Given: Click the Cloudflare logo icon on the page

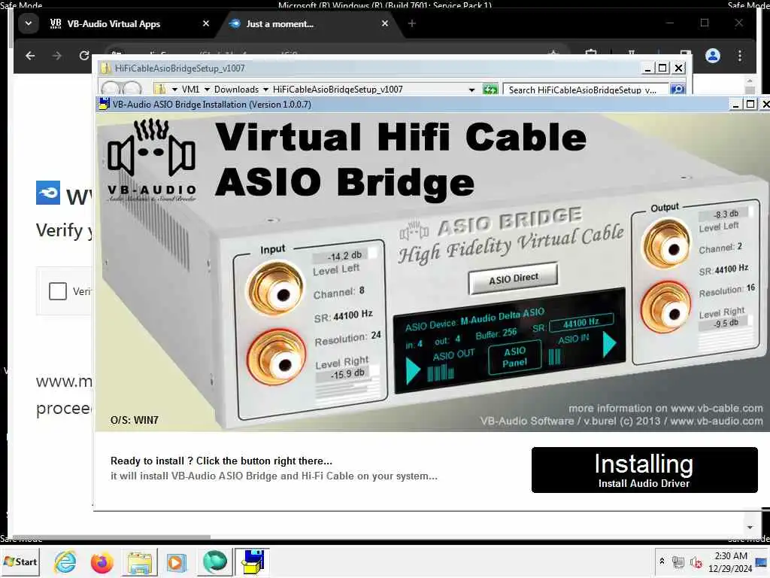Looking at the screenshot, I should coord(47,193).
